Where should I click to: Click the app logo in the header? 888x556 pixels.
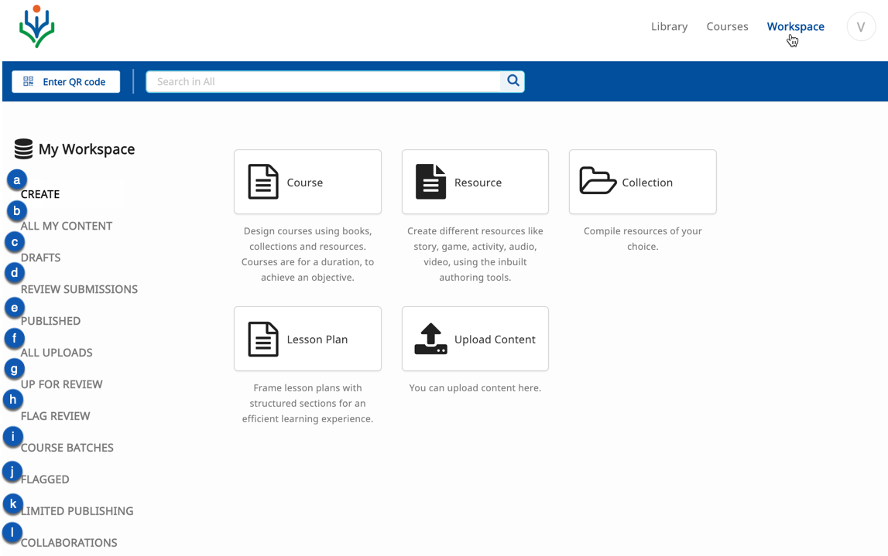pyautogui.click(x=36, y=27)
